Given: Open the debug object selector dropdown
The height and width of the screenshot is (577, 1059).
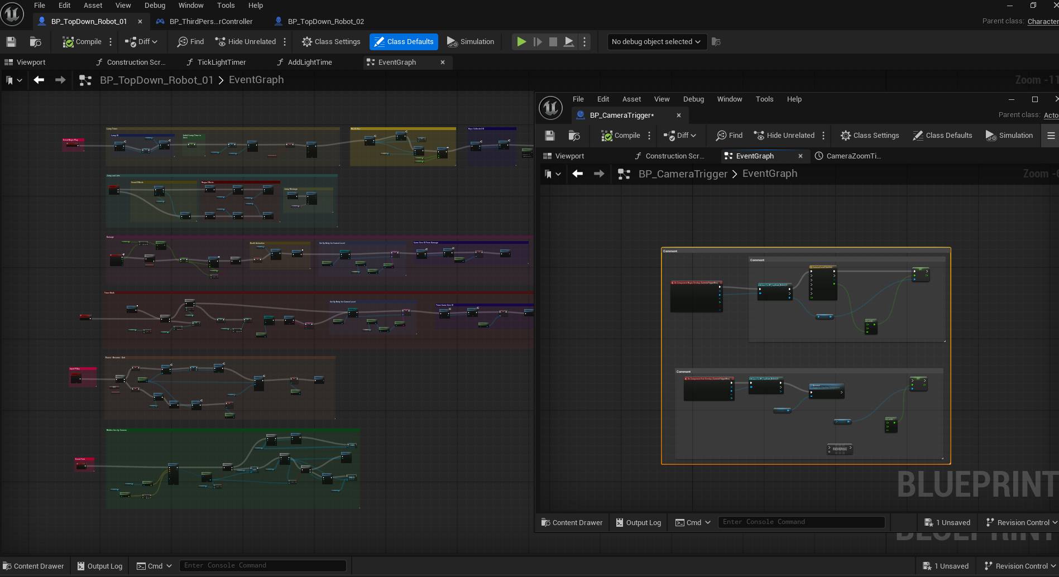Looking at the screenshot, I should 657,42.
